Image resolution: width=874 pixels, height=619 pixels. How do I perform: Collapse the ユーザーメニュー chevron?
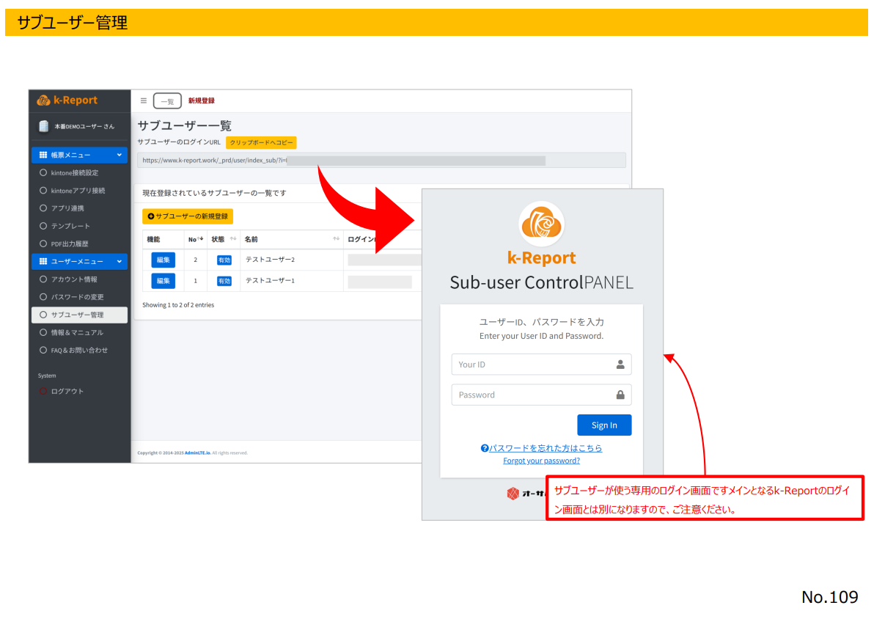pos(120,262)
